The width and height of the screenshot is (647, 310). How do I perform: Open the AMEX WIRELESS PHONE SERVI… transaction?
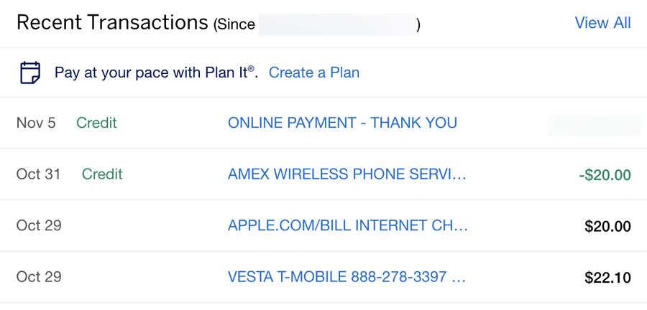pos(347,174)
